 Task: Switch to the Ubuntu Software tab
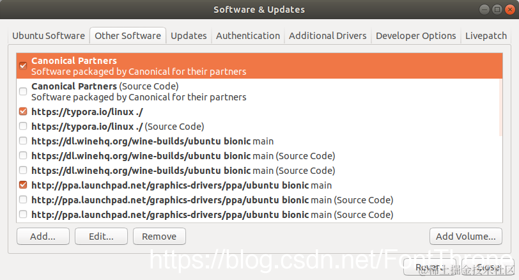[49, 35]
